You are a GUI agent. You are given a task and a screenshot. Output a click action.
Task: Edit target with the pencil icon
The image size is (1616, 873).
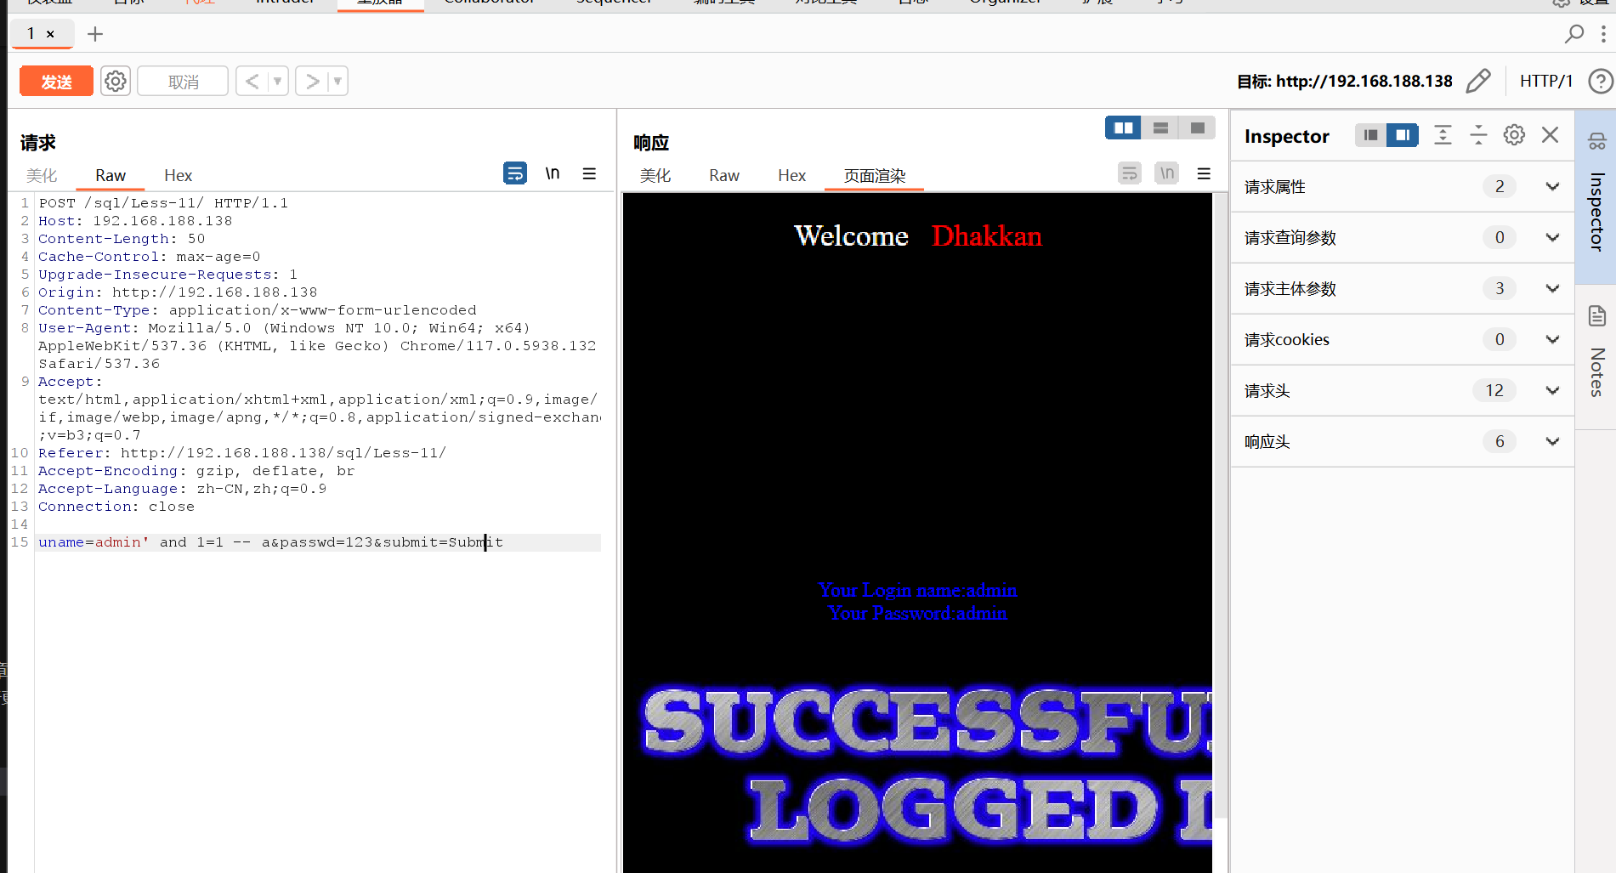point(1478,81)
